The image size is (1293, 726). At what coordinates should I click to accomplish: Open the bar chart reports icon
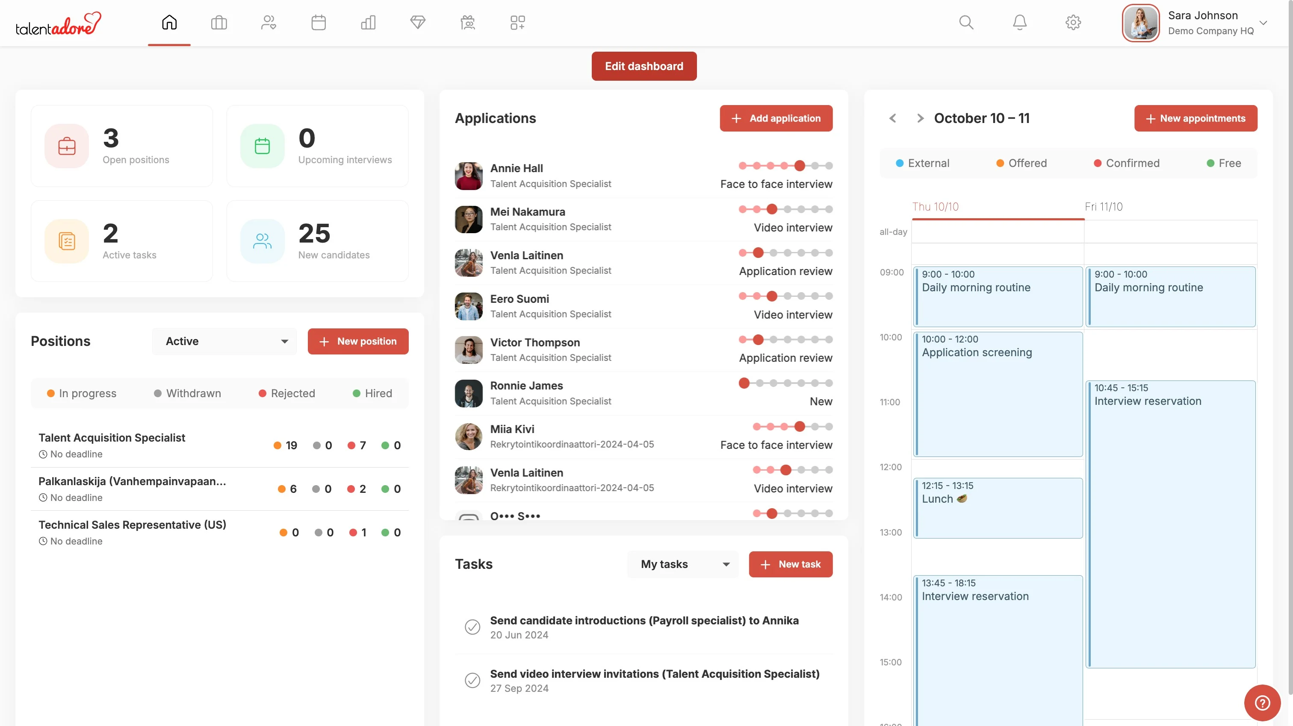pos(368,23)
